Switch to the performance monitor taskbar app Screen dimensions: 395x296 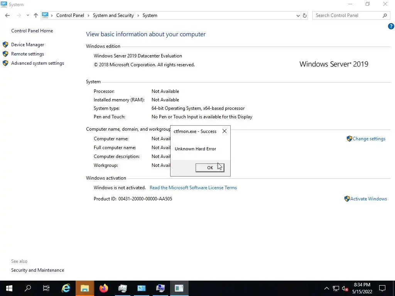point(122,288)
